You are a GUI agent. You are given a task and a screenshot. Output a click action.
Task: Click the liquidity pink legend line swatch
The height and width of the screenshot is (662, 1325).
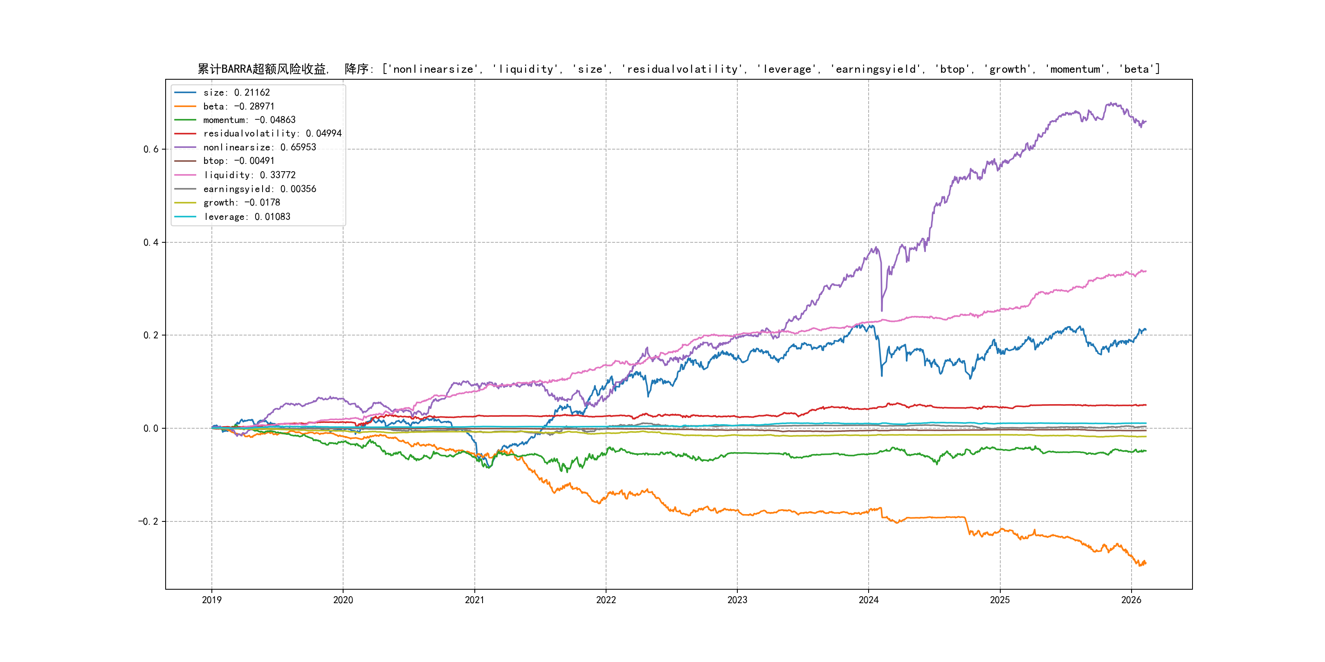tap(185, 175)
